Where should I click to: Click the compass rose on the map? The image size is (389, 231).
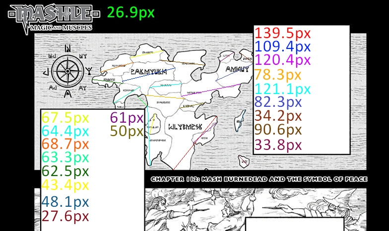(67, 71)
